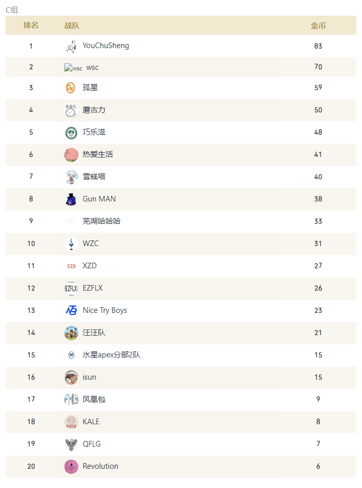Image resolution: width=362 pixels, height=488 pixels.
Task: Open the 水星apex分部2队 team name
Action: [x=111, y=355]
